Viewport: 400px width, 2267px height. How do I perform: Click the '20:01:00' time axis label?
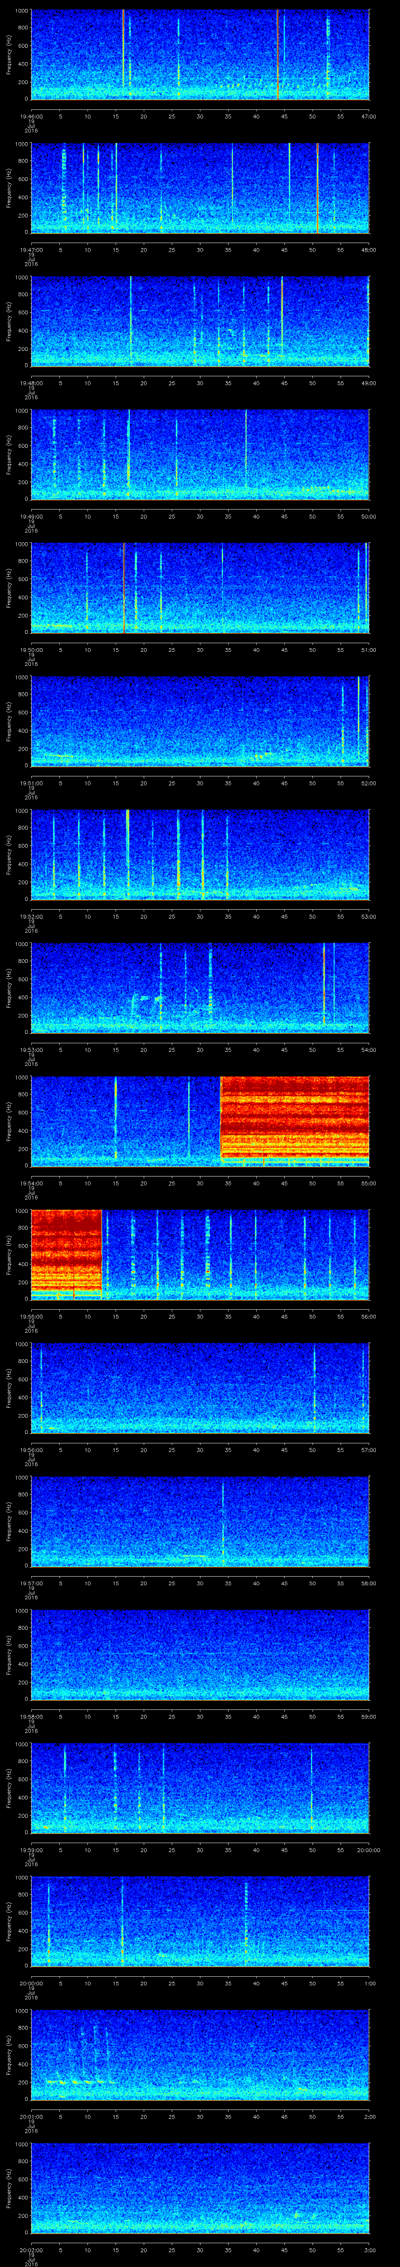coord(31,2116)
